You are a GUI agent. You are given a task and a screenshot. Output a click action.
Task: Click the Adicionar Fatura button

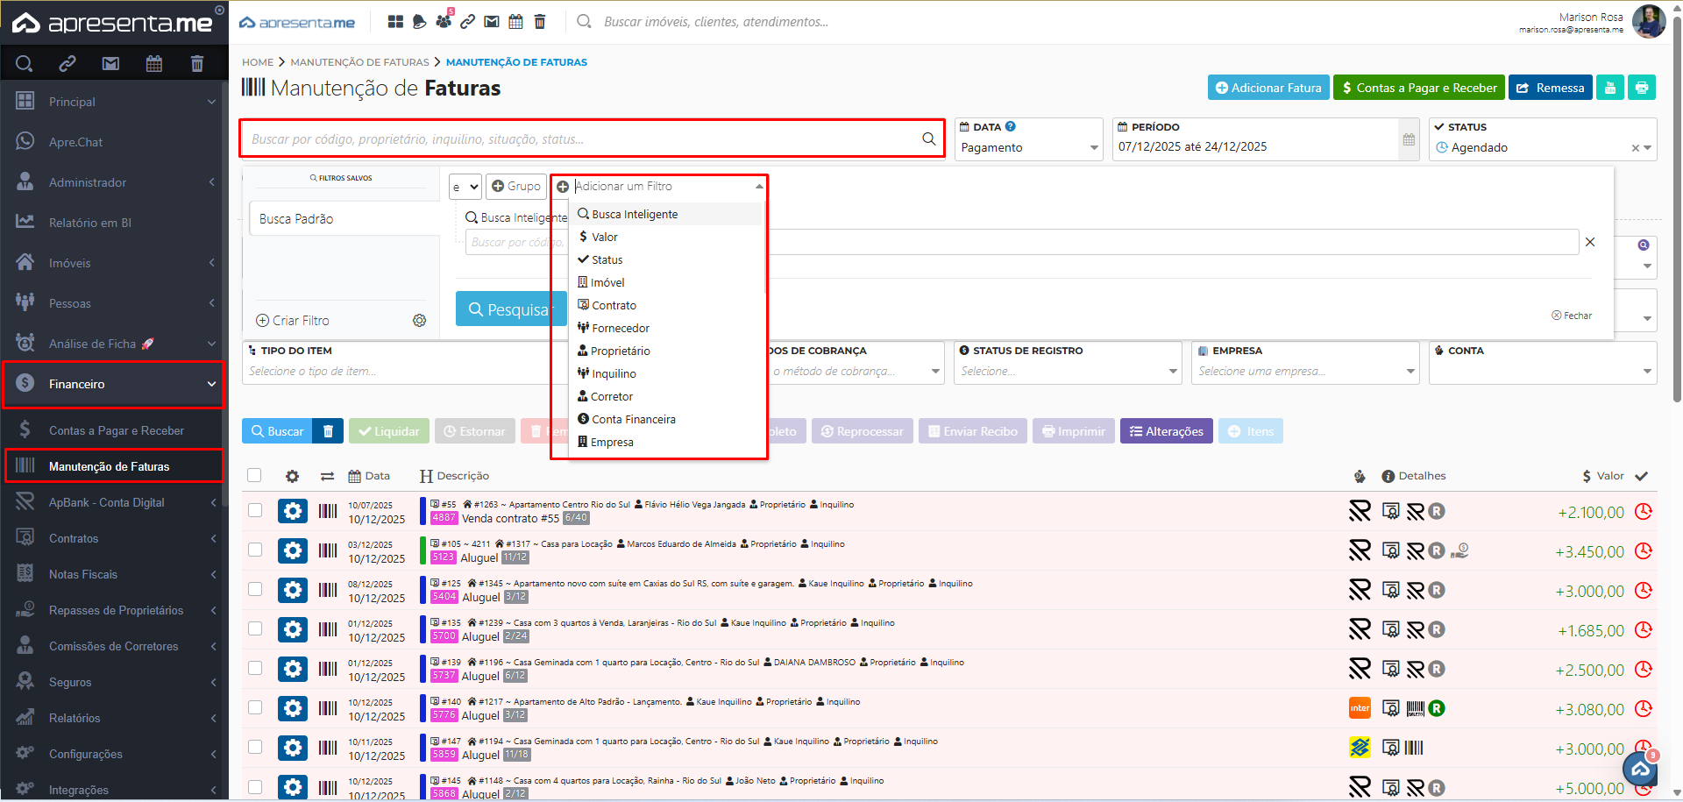tap(1268, 88)
